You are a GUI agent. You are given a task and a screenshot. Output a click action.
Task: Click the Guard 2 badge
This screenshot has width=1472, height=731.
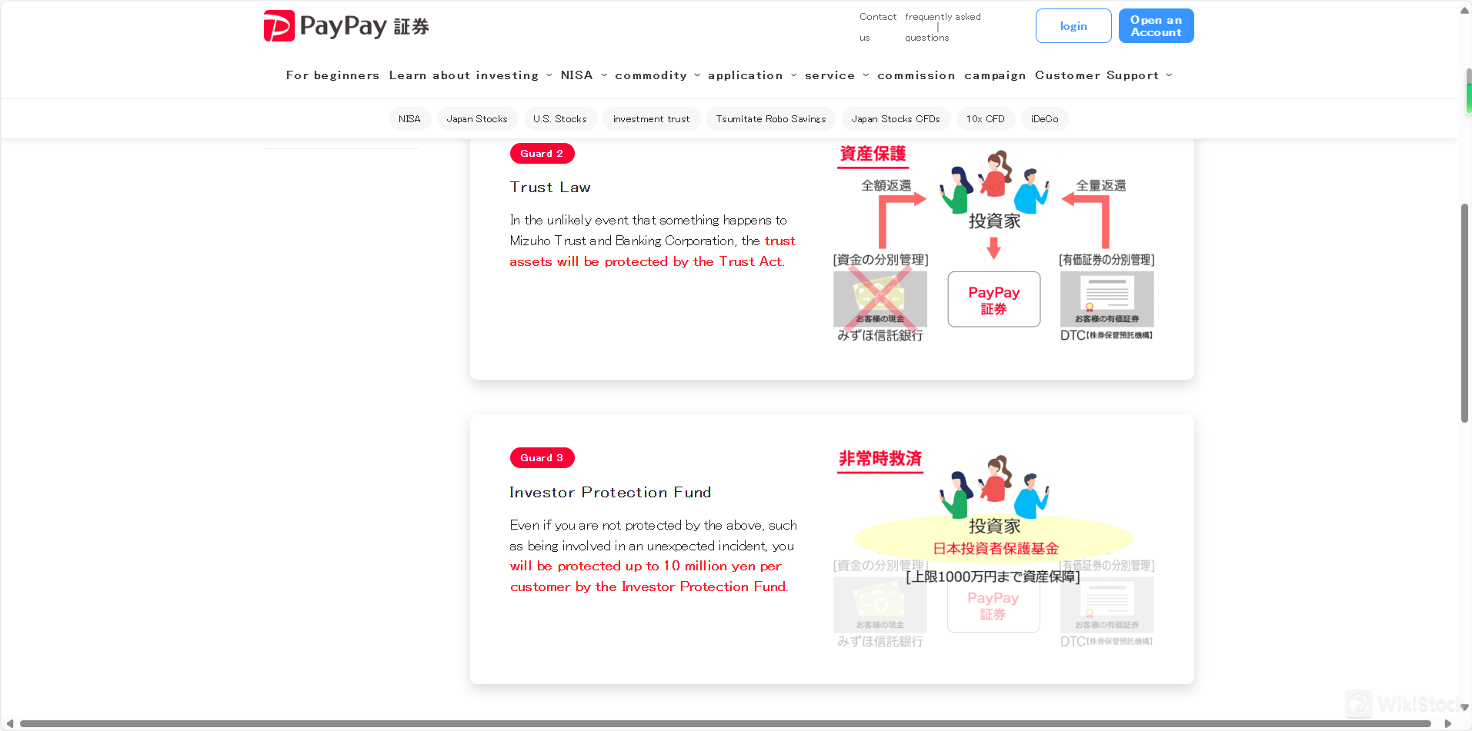tap(542, 154)
